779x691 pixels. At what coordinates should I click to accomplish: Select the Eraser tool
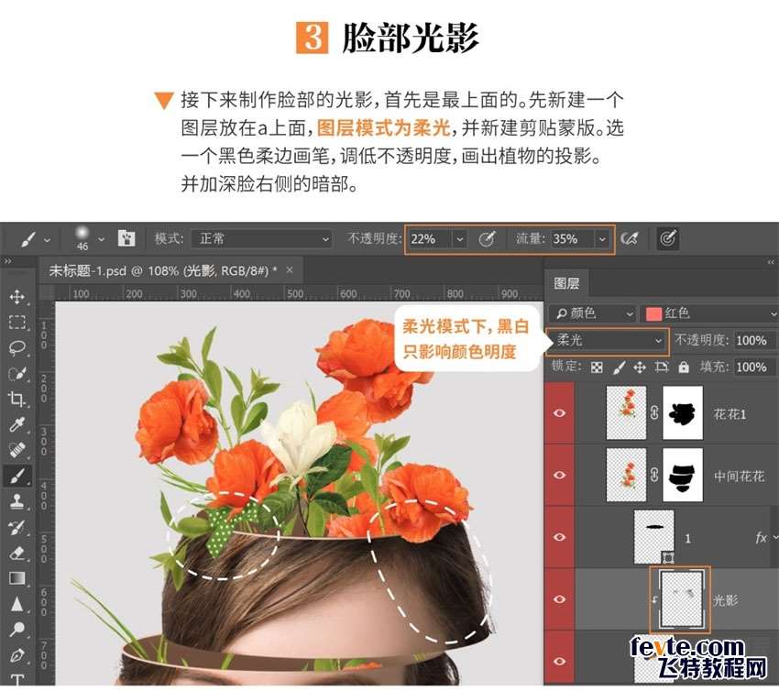[x=16, y=553]
